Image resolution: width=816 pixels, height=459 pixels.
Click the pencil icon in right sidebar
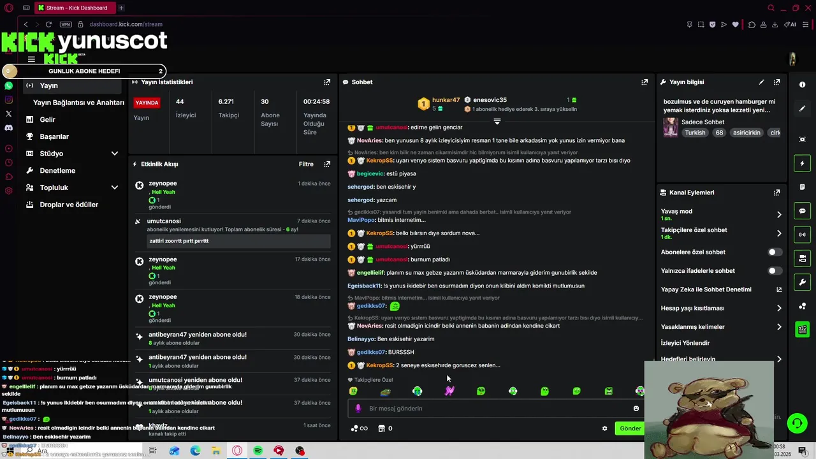[x=803, y=109]
